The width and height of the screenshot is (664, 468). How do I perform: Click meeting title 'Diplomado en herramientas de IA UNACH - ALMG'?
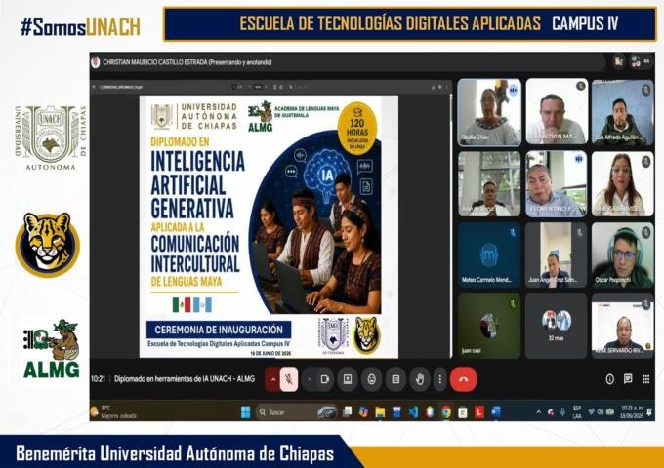[185, 379]
